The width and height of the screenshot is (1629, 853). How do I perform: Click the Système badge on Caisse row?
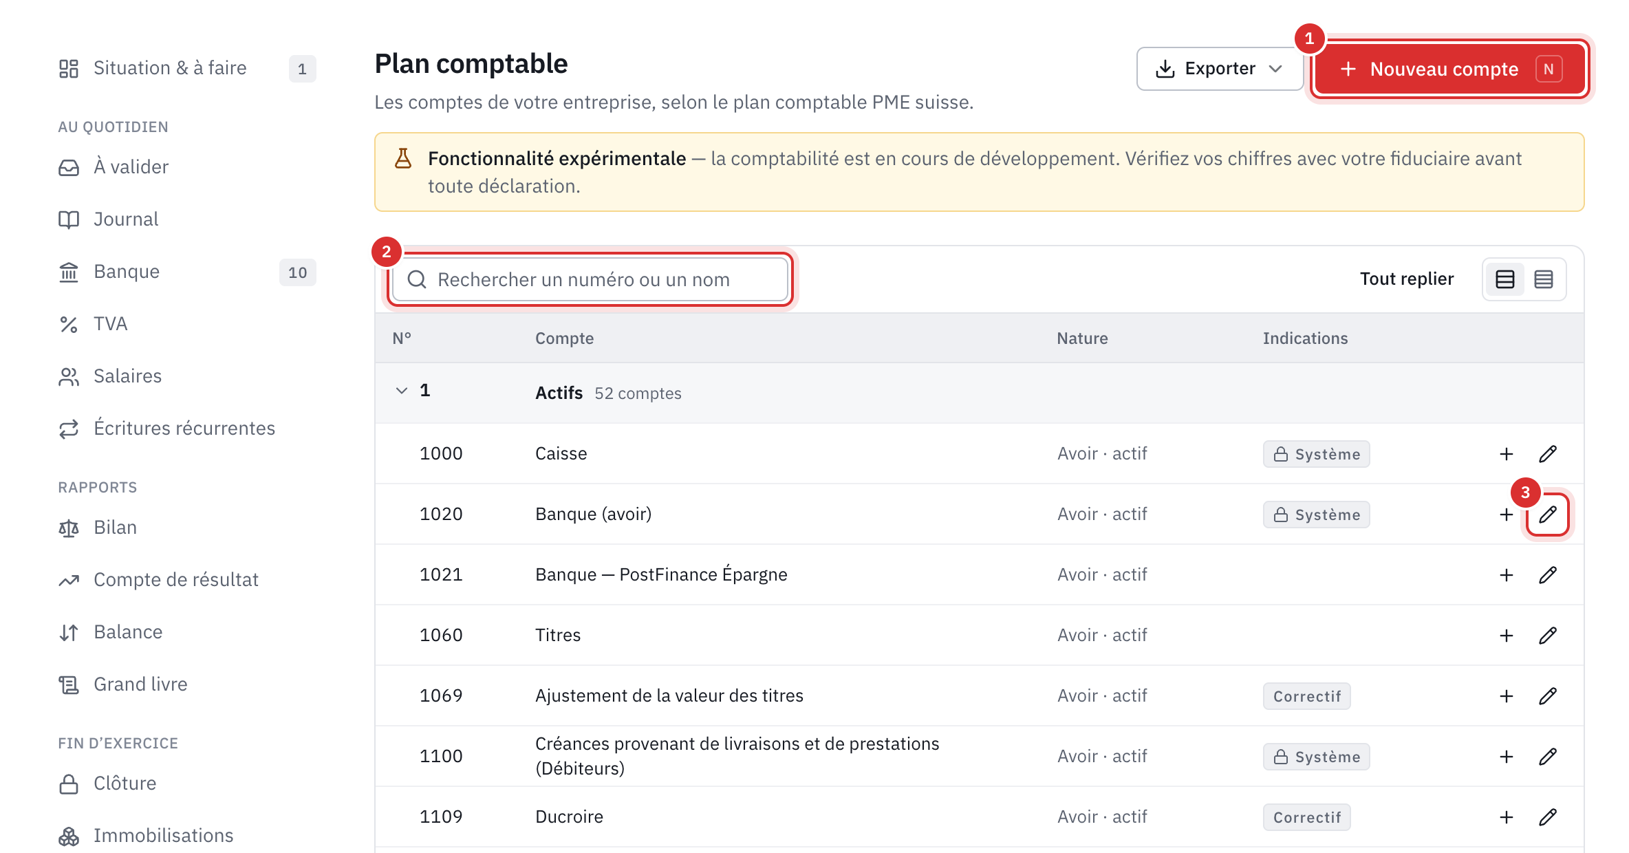1316,454
